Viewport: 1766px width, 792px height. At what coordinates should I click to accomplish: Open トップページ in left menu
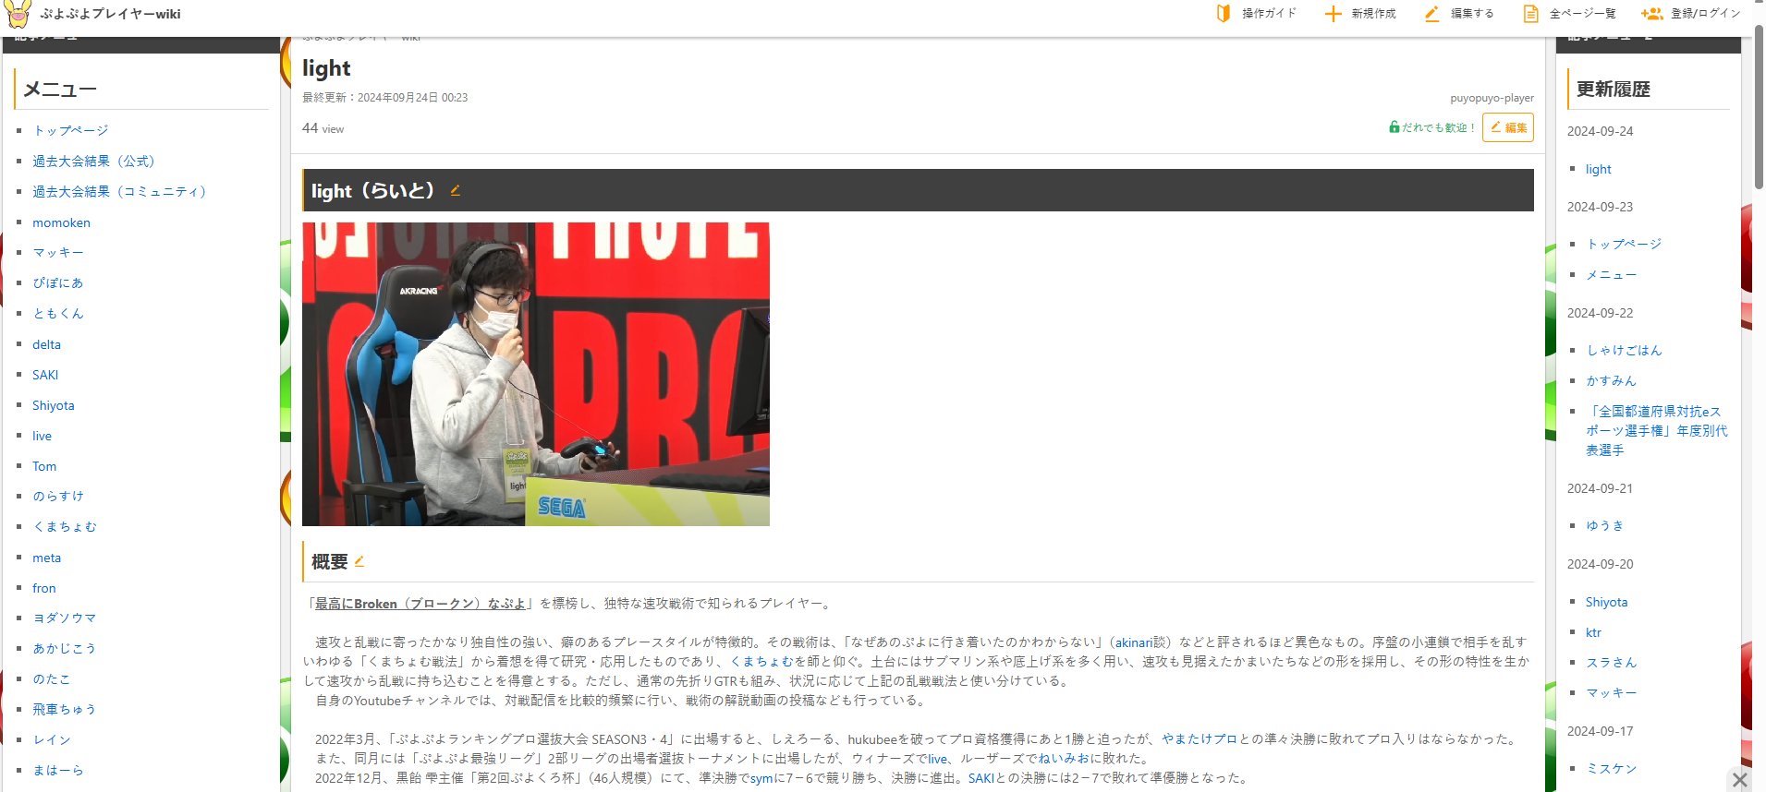[70, 130]
